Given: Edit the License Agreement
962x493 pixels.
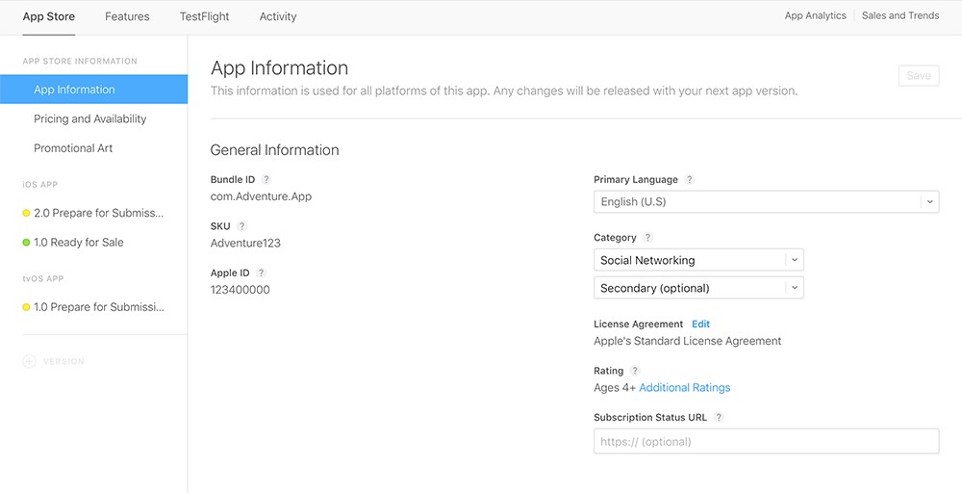Looking at the screenshot, I should point(700,324).
